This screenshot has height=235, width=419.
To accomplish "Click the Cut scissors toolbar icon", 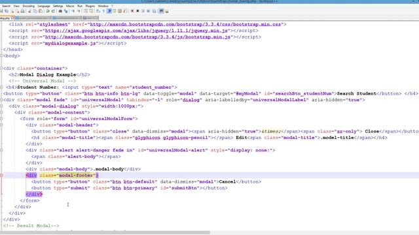I will [x=29, y=11].
